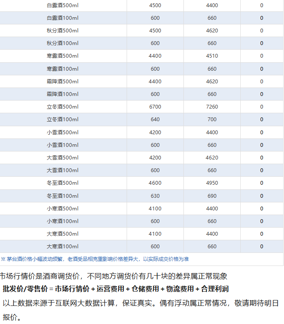284x324 pixels.
Task: Click the 霜降酒100ml product name
Action: (63, 94)
